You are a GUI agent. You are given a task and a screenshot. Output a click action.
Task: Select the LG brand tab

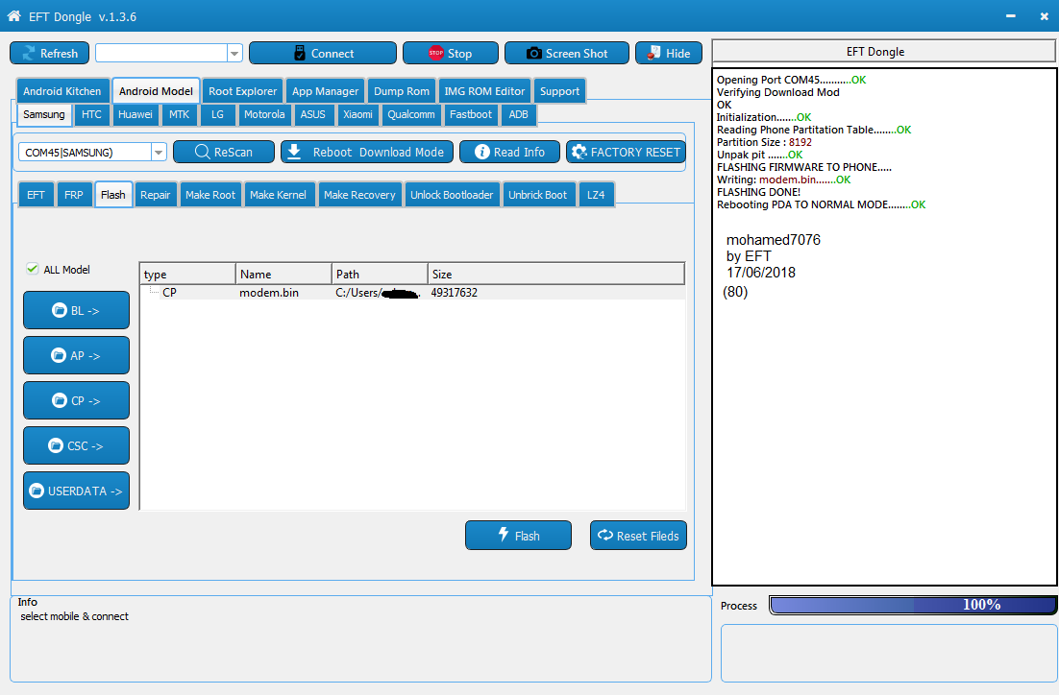(x=217, y=114)
